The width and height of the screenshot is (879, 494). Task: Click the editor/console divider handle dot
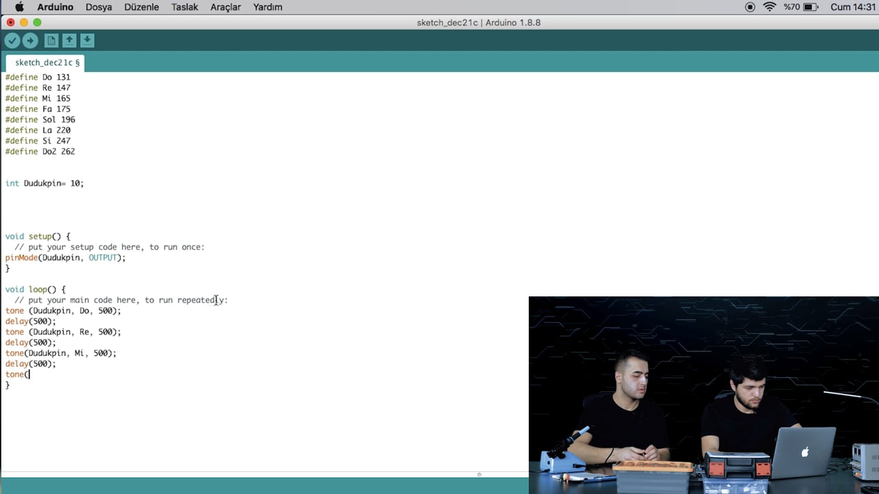479,474
